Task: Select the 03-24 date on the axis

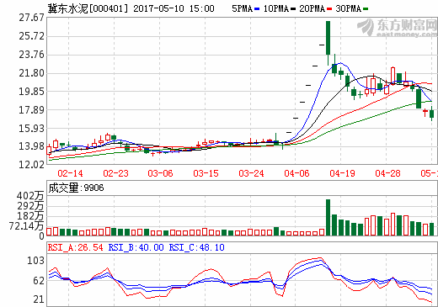Action: [x=251, y=173]
